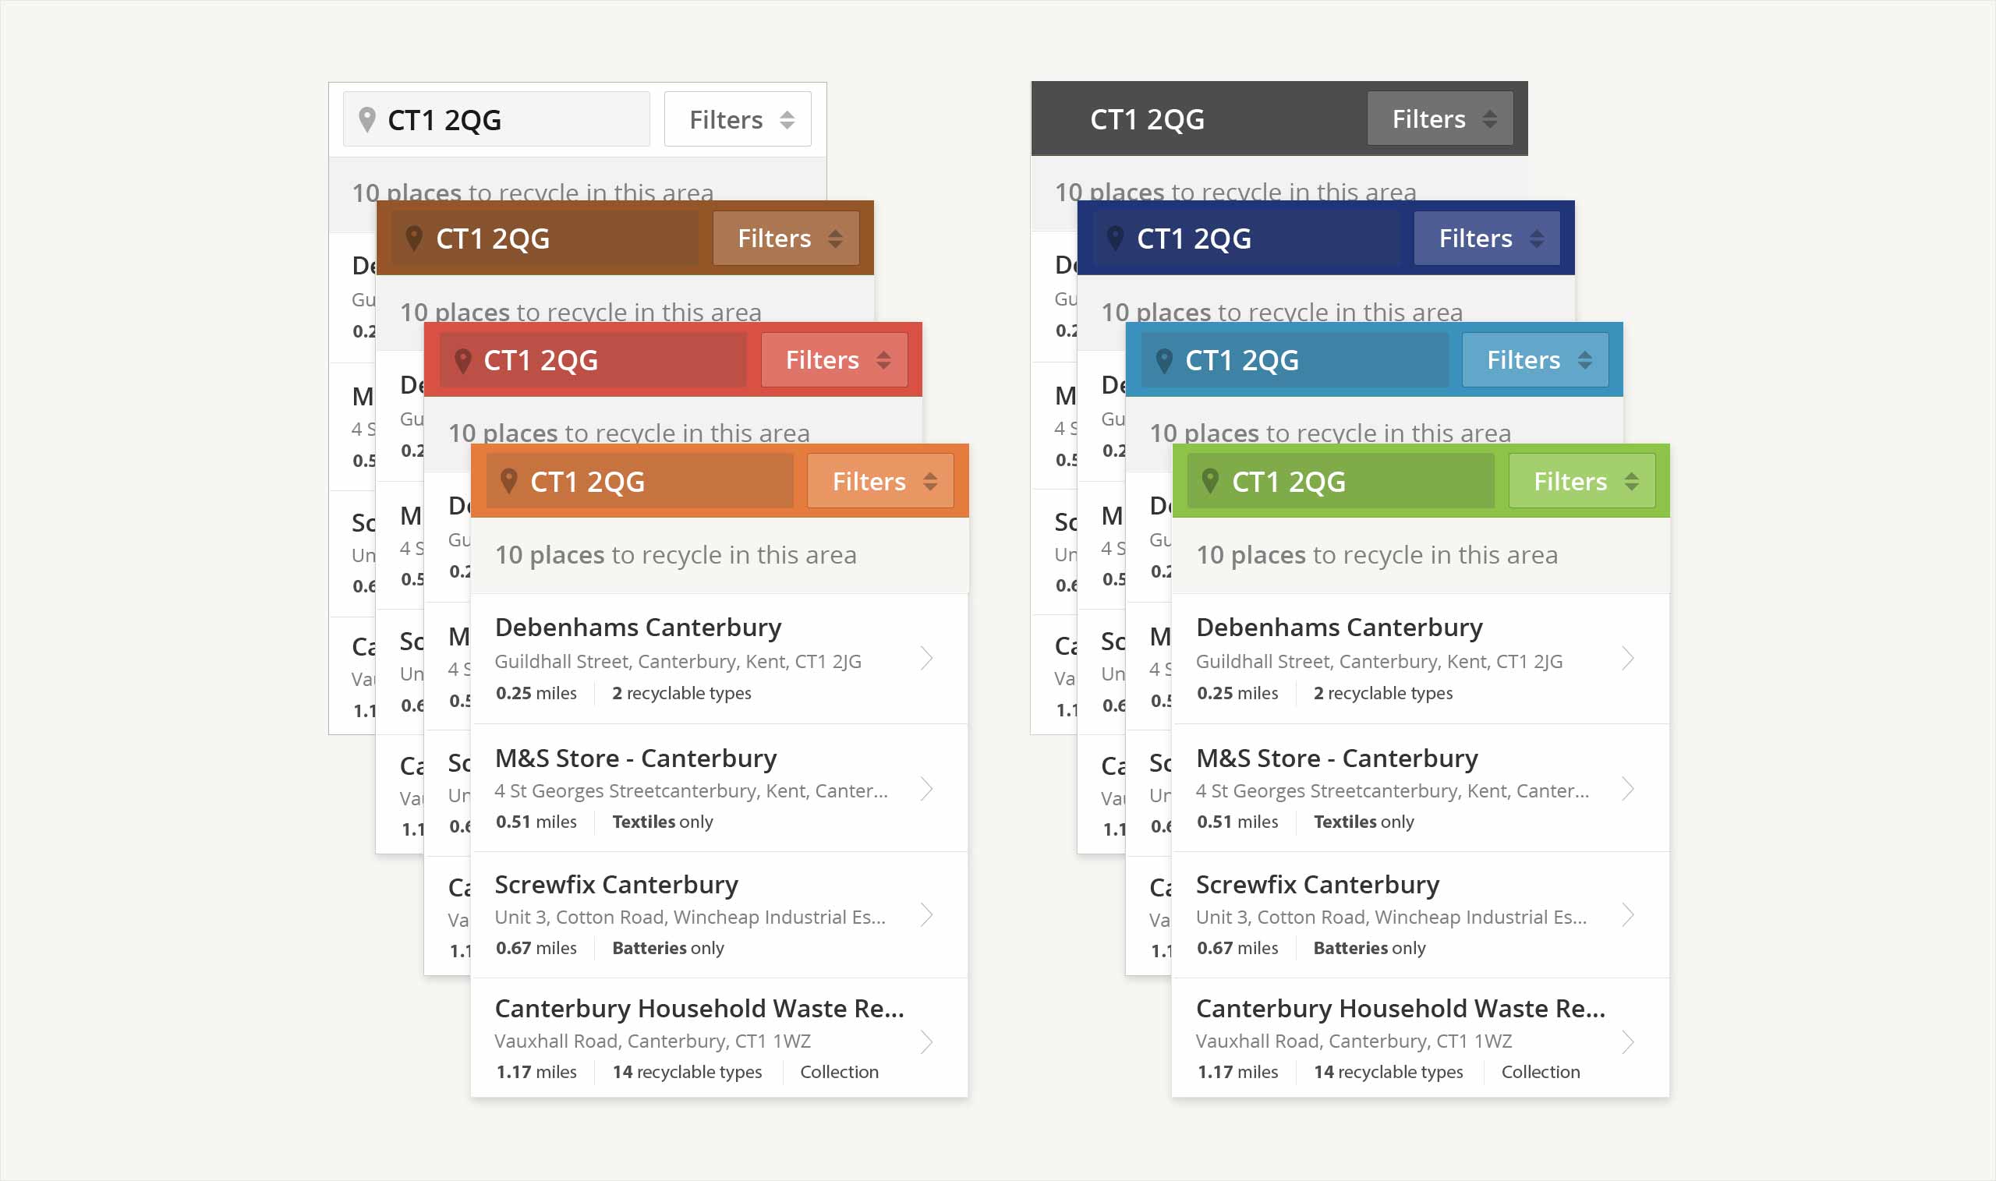Viewport: 1996px width, 1181px height.
Task: Click 2 recyclable types in orange panel
Action: [x=681, y=693]
